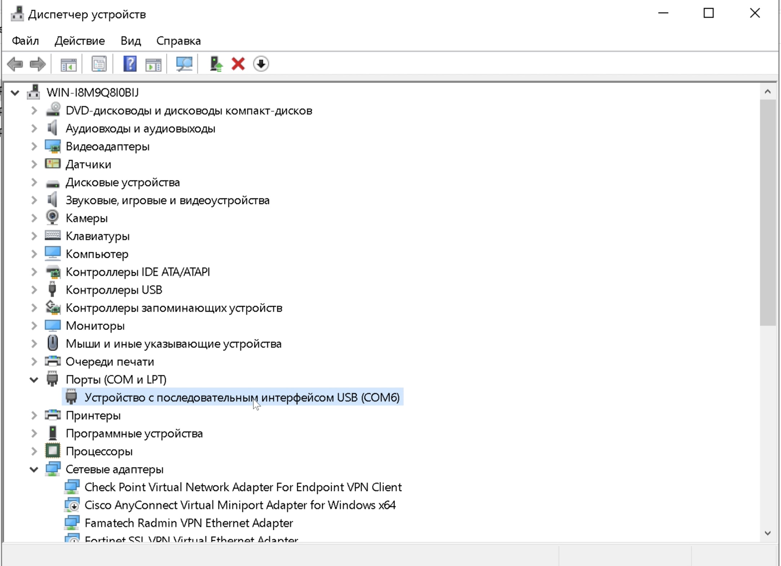Screen dimensions: 781x566
Task: Click the Help question mark icon
Action: click(x=130, y=64)
